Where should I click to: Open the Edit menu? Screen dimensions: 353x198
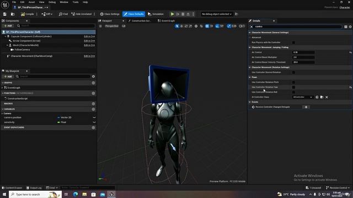coord(22,2)
